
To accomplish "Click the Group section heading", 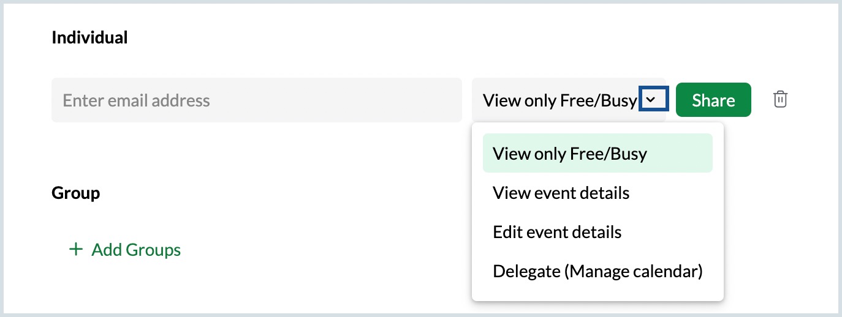I will pyautogui.click(x=75, y=193).
